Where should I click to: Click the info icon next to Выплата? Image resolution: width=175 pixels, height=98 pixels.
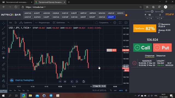pyautogui.click(x=159, y=24)
